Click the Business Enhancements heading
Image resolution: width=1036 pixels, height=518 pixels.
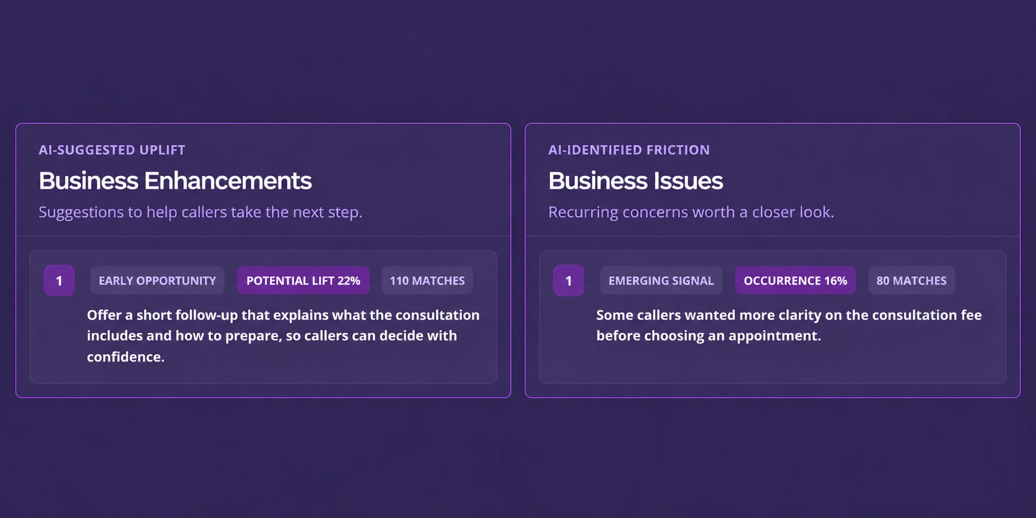175,181
